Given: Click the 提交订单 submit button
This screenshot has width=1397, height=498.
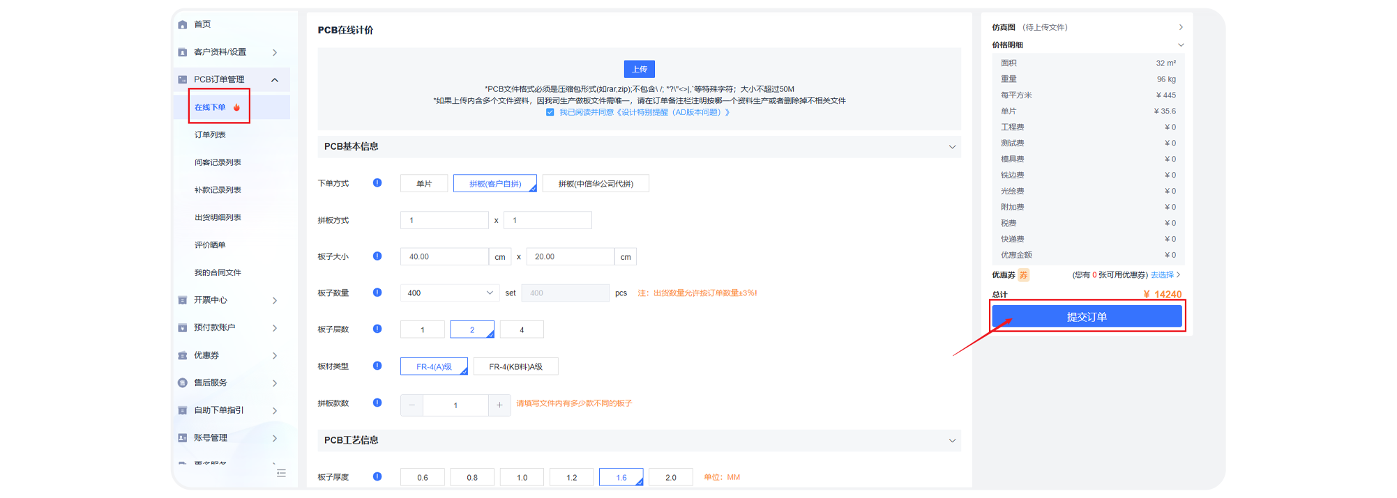Looking at the screenshot, I should pyautogui.click(x=1087, y=317).
